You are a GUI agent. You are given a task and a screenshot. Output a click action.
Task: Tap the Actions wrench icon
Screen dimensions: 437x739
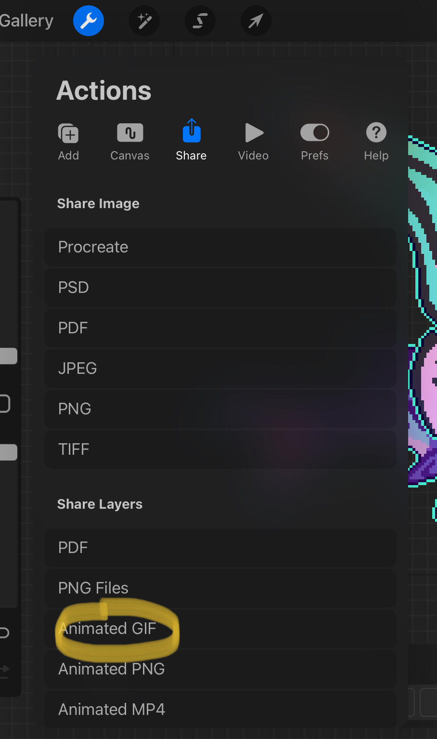click(89, 21)
